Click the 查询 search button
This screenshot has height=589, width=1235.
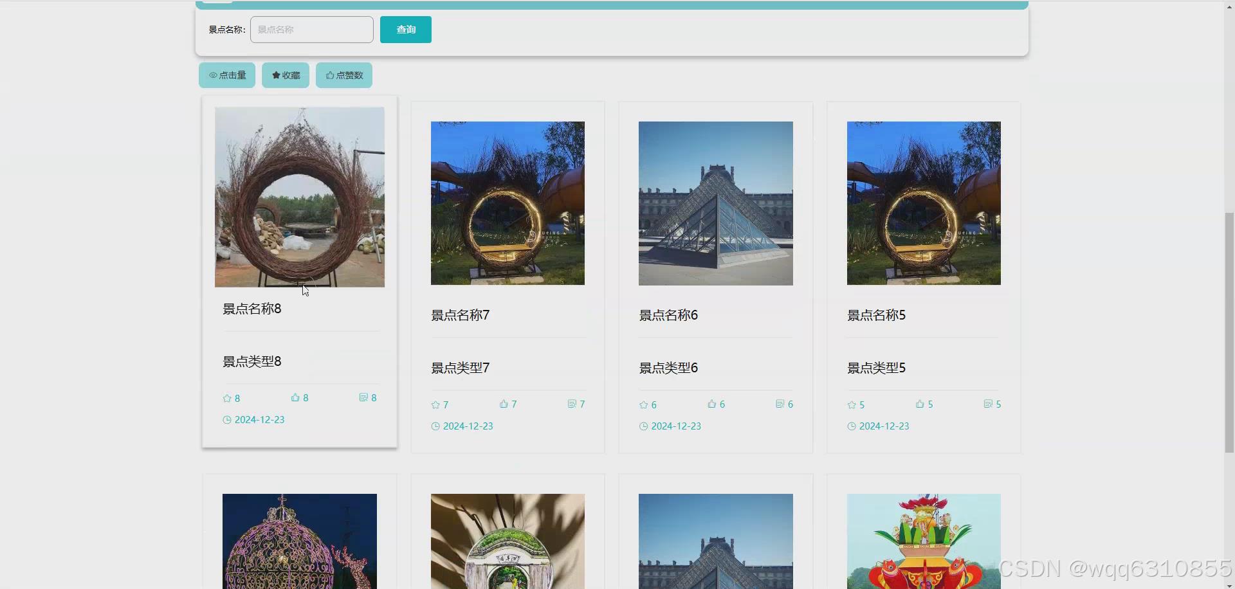pos(406,30)
